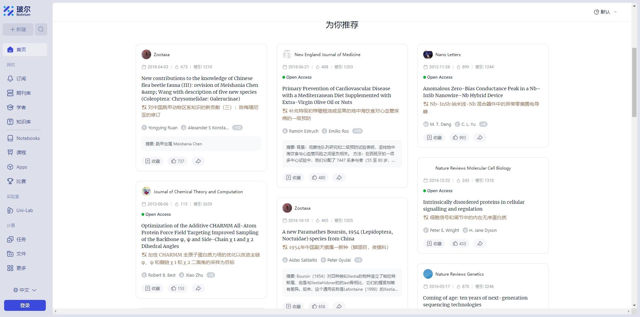
Task: Click Nano Letters journal avatar
Action: tap(428, 54)
